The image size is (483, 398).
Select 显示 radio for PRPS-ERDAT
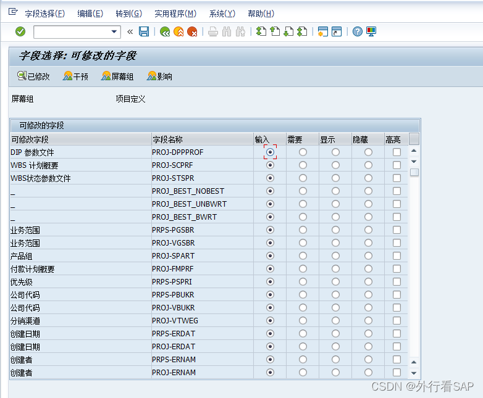(335, 333)
